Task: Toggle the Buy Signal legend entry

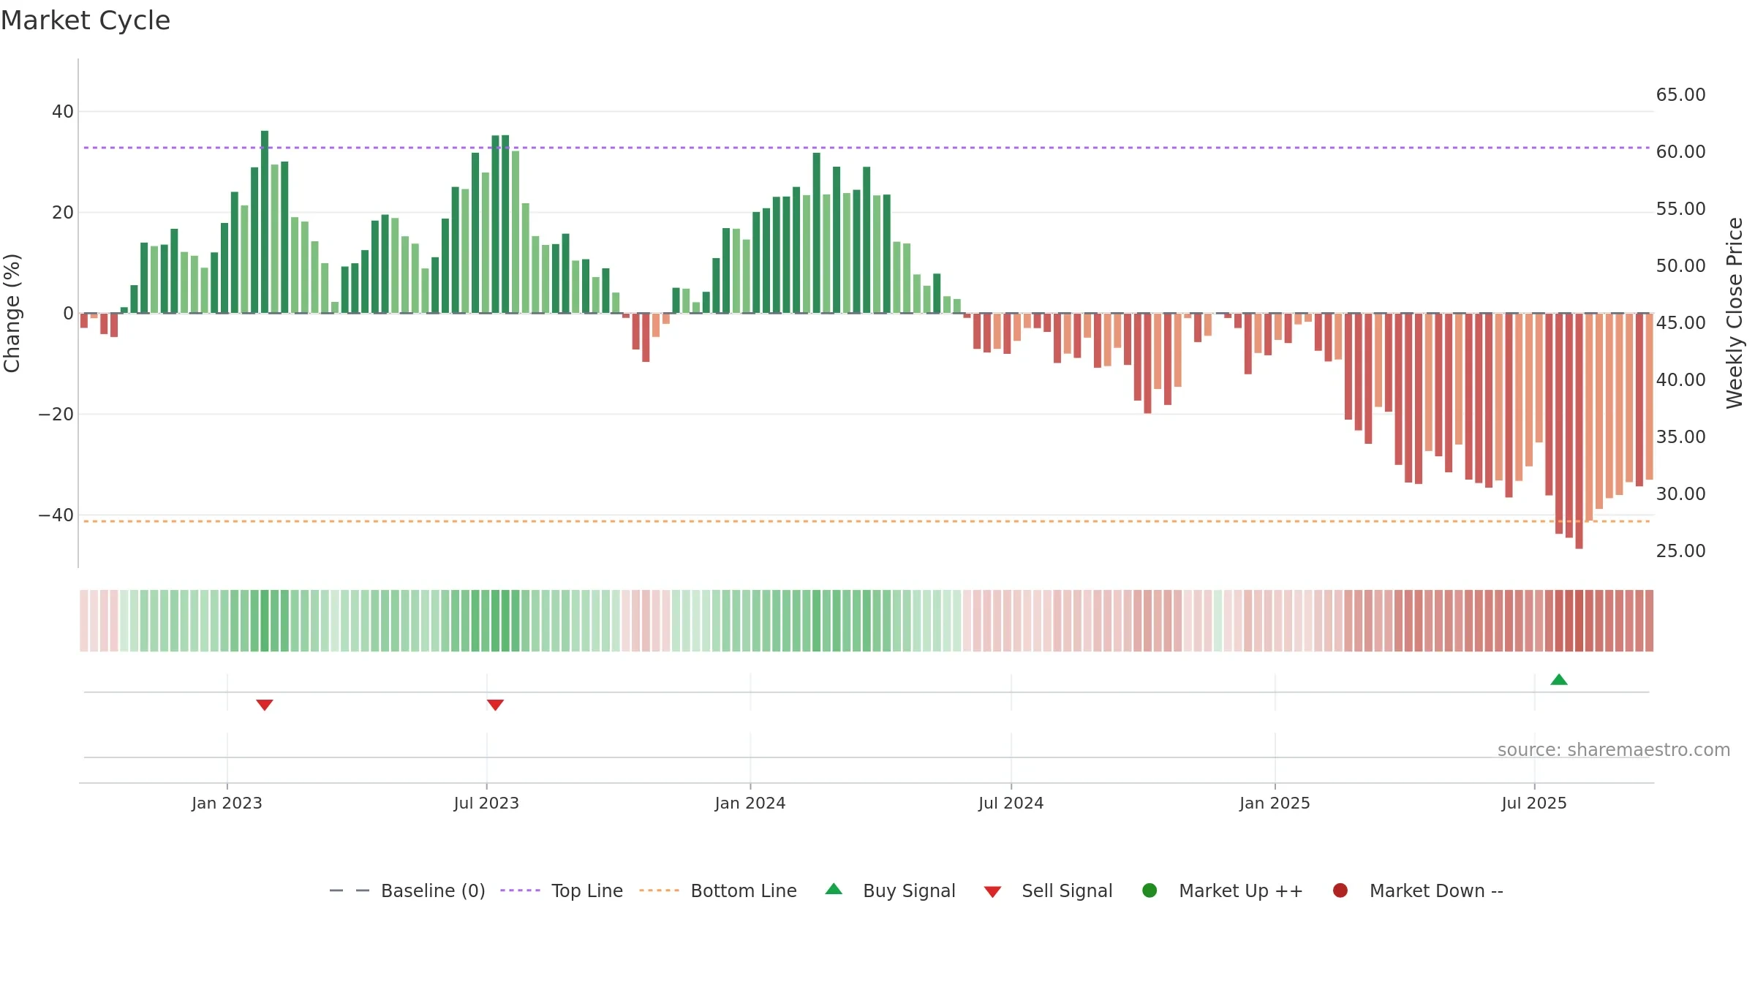Action: coord(890,890)
